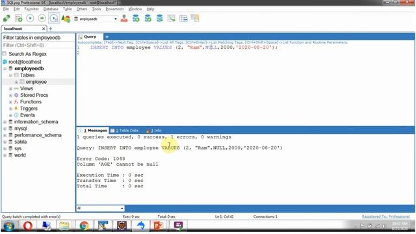Click the stacked database toolbar icon
The width and height of the screenshot is (416, 234).
coord(159,18)
